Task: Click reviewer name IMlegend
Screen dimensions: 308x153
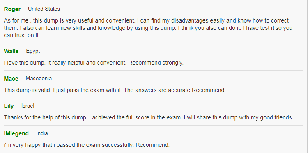Action: [x=16, y=133]
